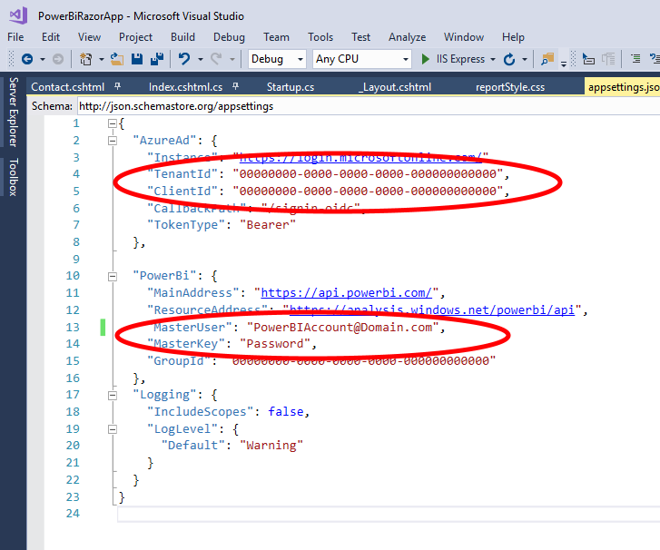Click the false value for IncludeScopes

click(286, 411)
